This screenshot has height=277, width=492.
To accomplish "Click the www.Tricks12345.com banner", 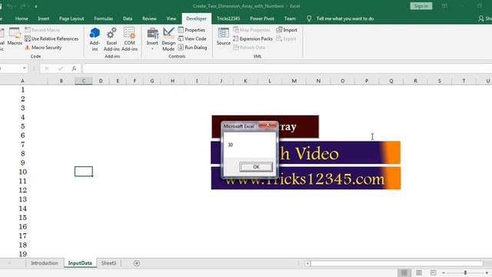I will tap(306, 178).
